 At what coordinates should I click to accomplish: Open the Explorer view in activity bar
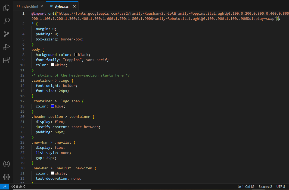pyautogui.click(x=7, y=8)
